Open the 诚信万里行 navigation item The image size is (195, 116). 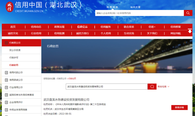tap(82, 33)
